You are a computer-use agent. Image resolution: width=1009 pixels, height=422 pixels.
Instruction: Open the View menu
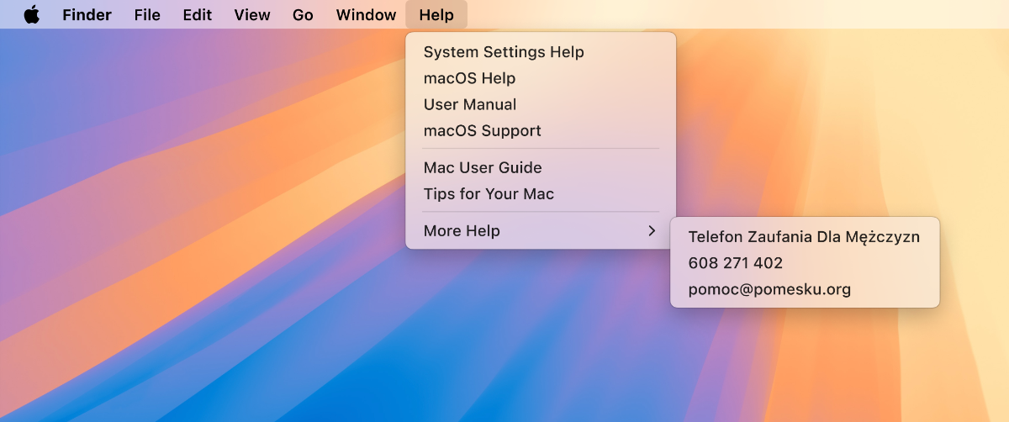click(252, 15)
